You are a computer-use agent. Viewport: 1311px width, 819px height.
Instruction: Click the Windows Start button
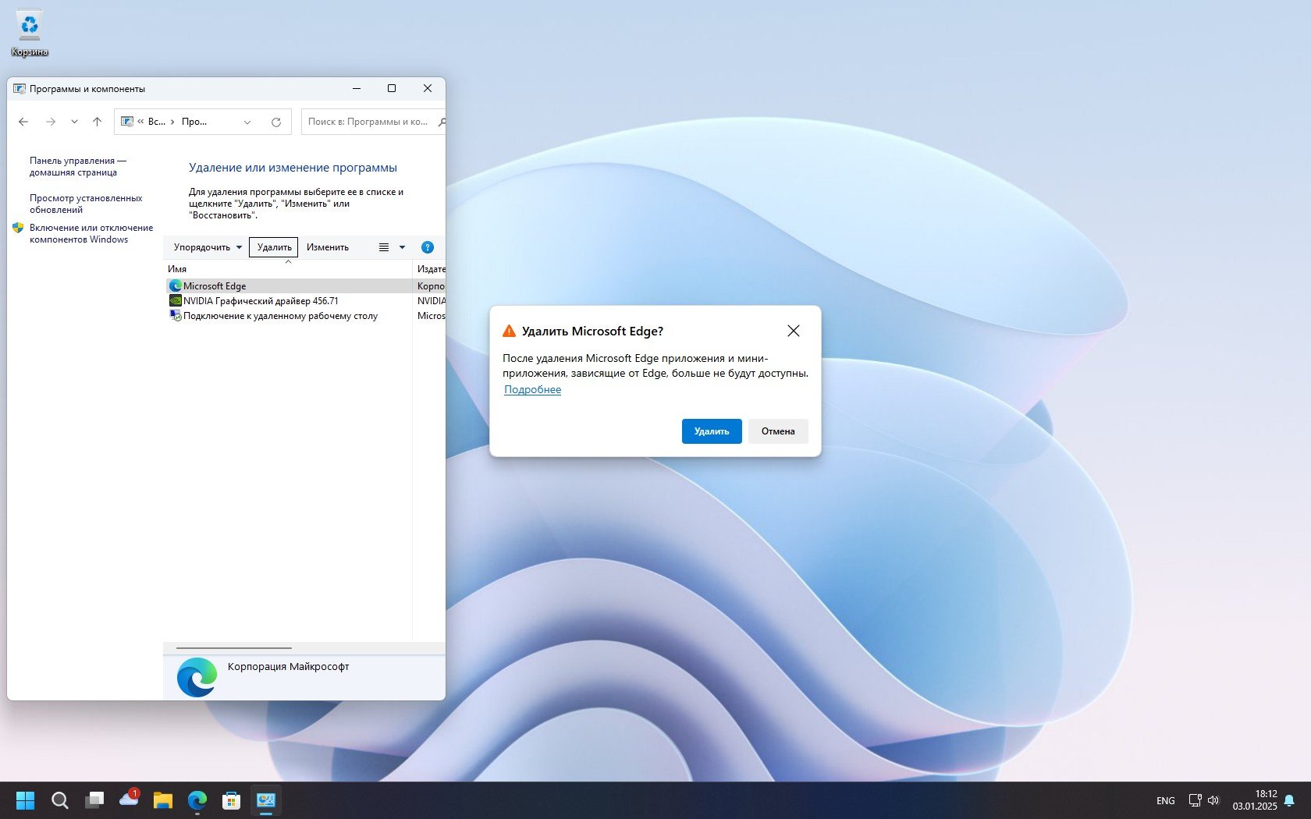click(x=25, y=800)
